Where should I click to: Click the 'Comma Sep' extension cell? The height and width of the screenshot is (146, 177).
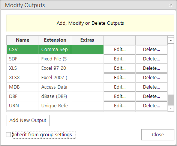[x=55, y=50]
